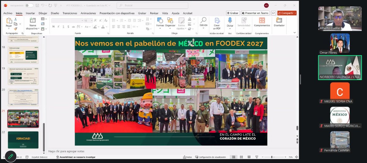This screenshot has height=163, width=367.
Task: Click the MS account avatar
Action: 266,6
